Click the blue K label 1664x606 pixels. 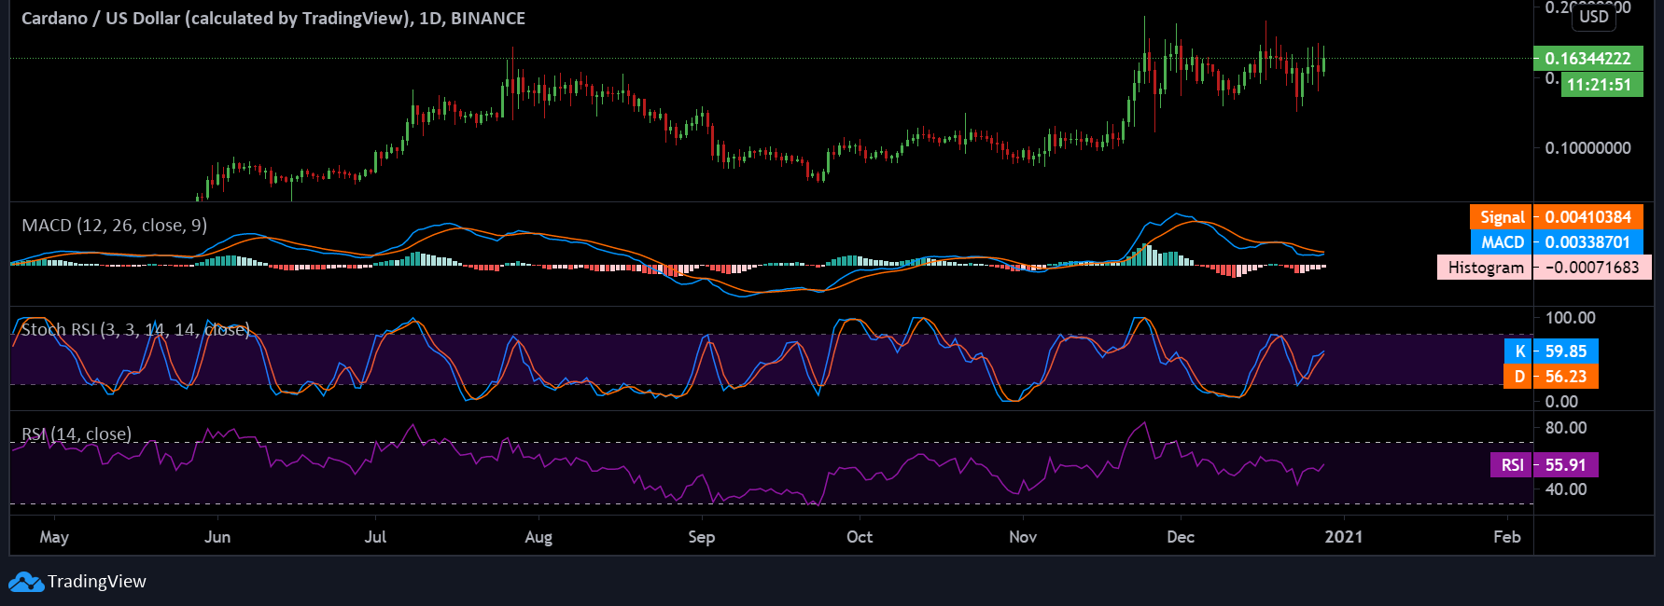click(1519, 351)
